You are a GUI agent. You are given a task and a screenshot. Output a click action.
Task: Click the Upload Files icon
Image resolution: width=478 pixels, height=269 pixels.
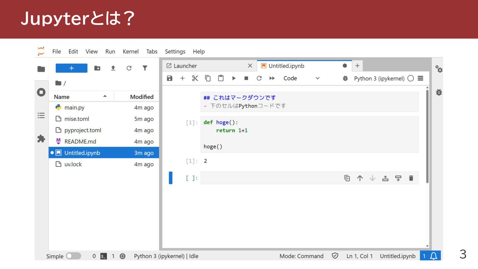[113, 68]
